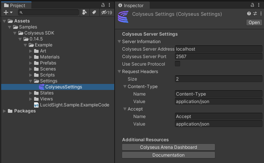Expand the Materials folder

point(31,57)
